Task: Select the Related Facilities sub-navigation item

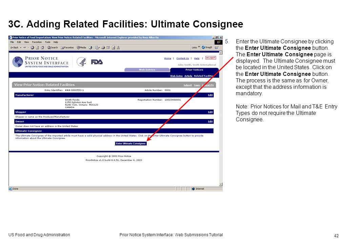Action: (204, 76)
